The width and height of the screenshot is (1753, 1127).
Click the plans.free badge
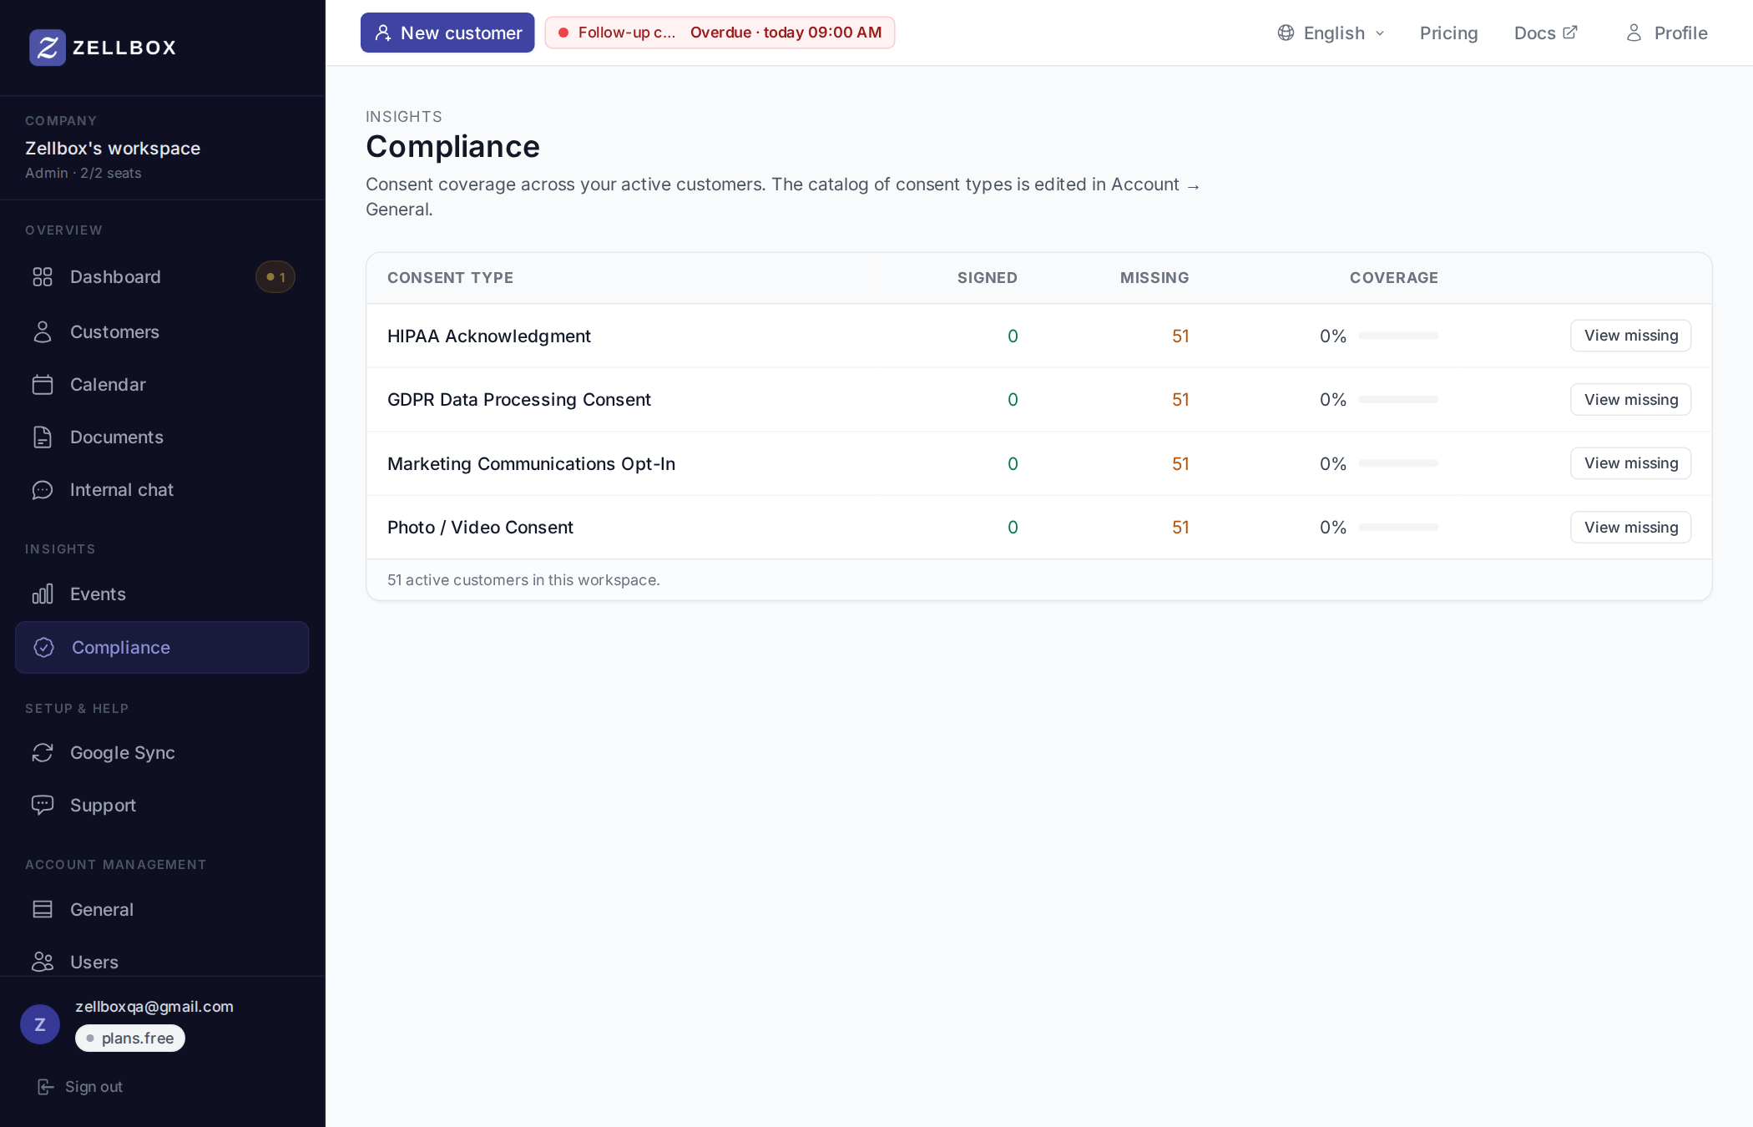point(130,1039)
